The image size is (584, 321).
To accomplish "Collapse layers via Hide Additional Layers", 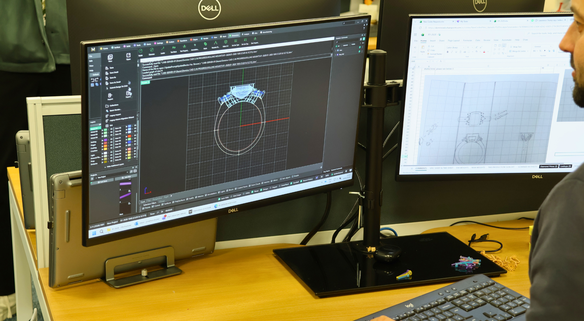I will [x=114, y=165].
